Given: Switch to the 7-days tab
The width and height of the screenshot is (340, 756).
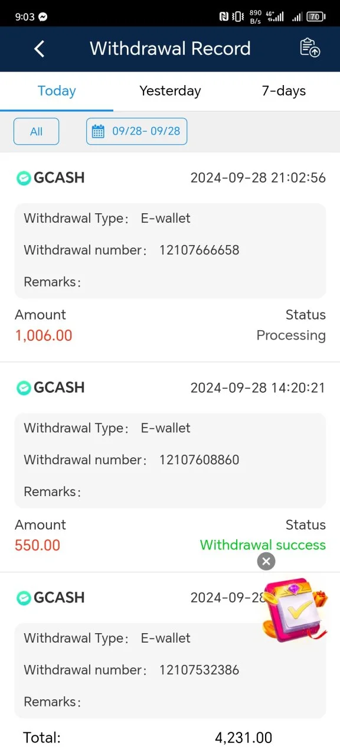Looking at the screenshot, I should point(283,91).
